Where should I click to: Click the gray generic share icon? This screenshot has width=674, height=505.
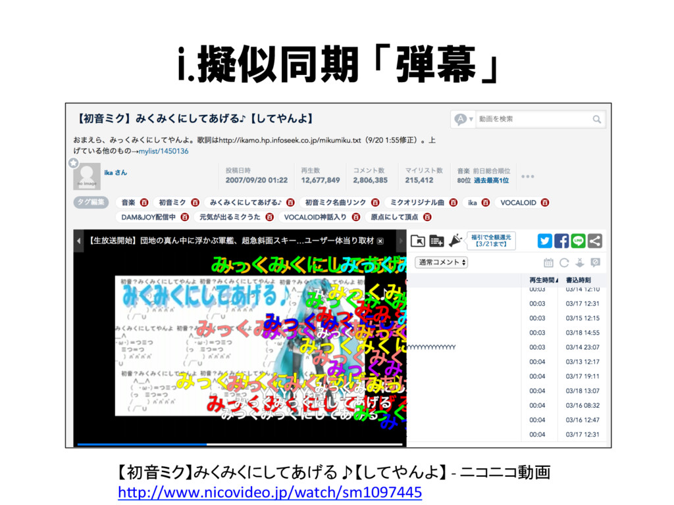point(595,241)
